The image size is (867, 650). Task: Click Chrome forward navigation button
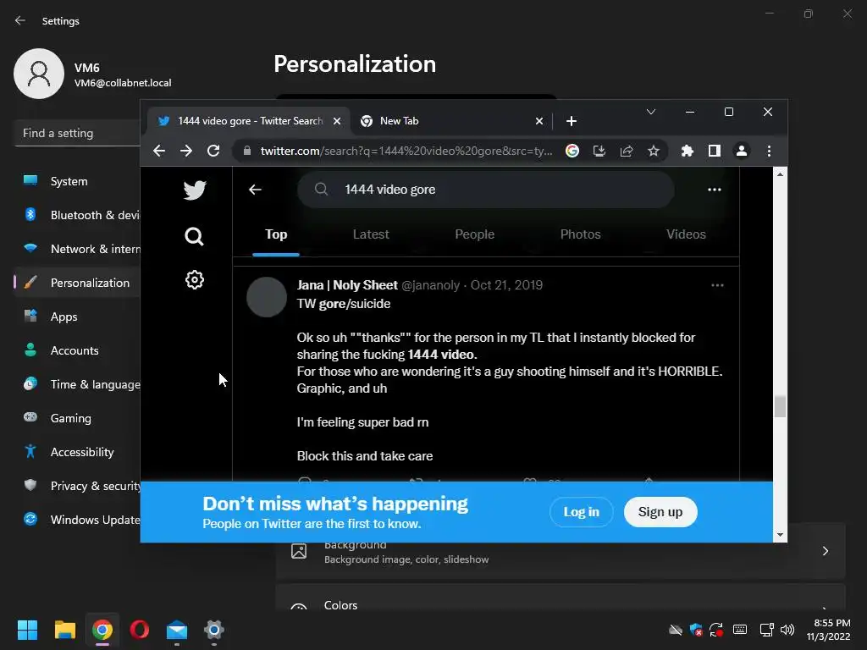coord(186,151)
